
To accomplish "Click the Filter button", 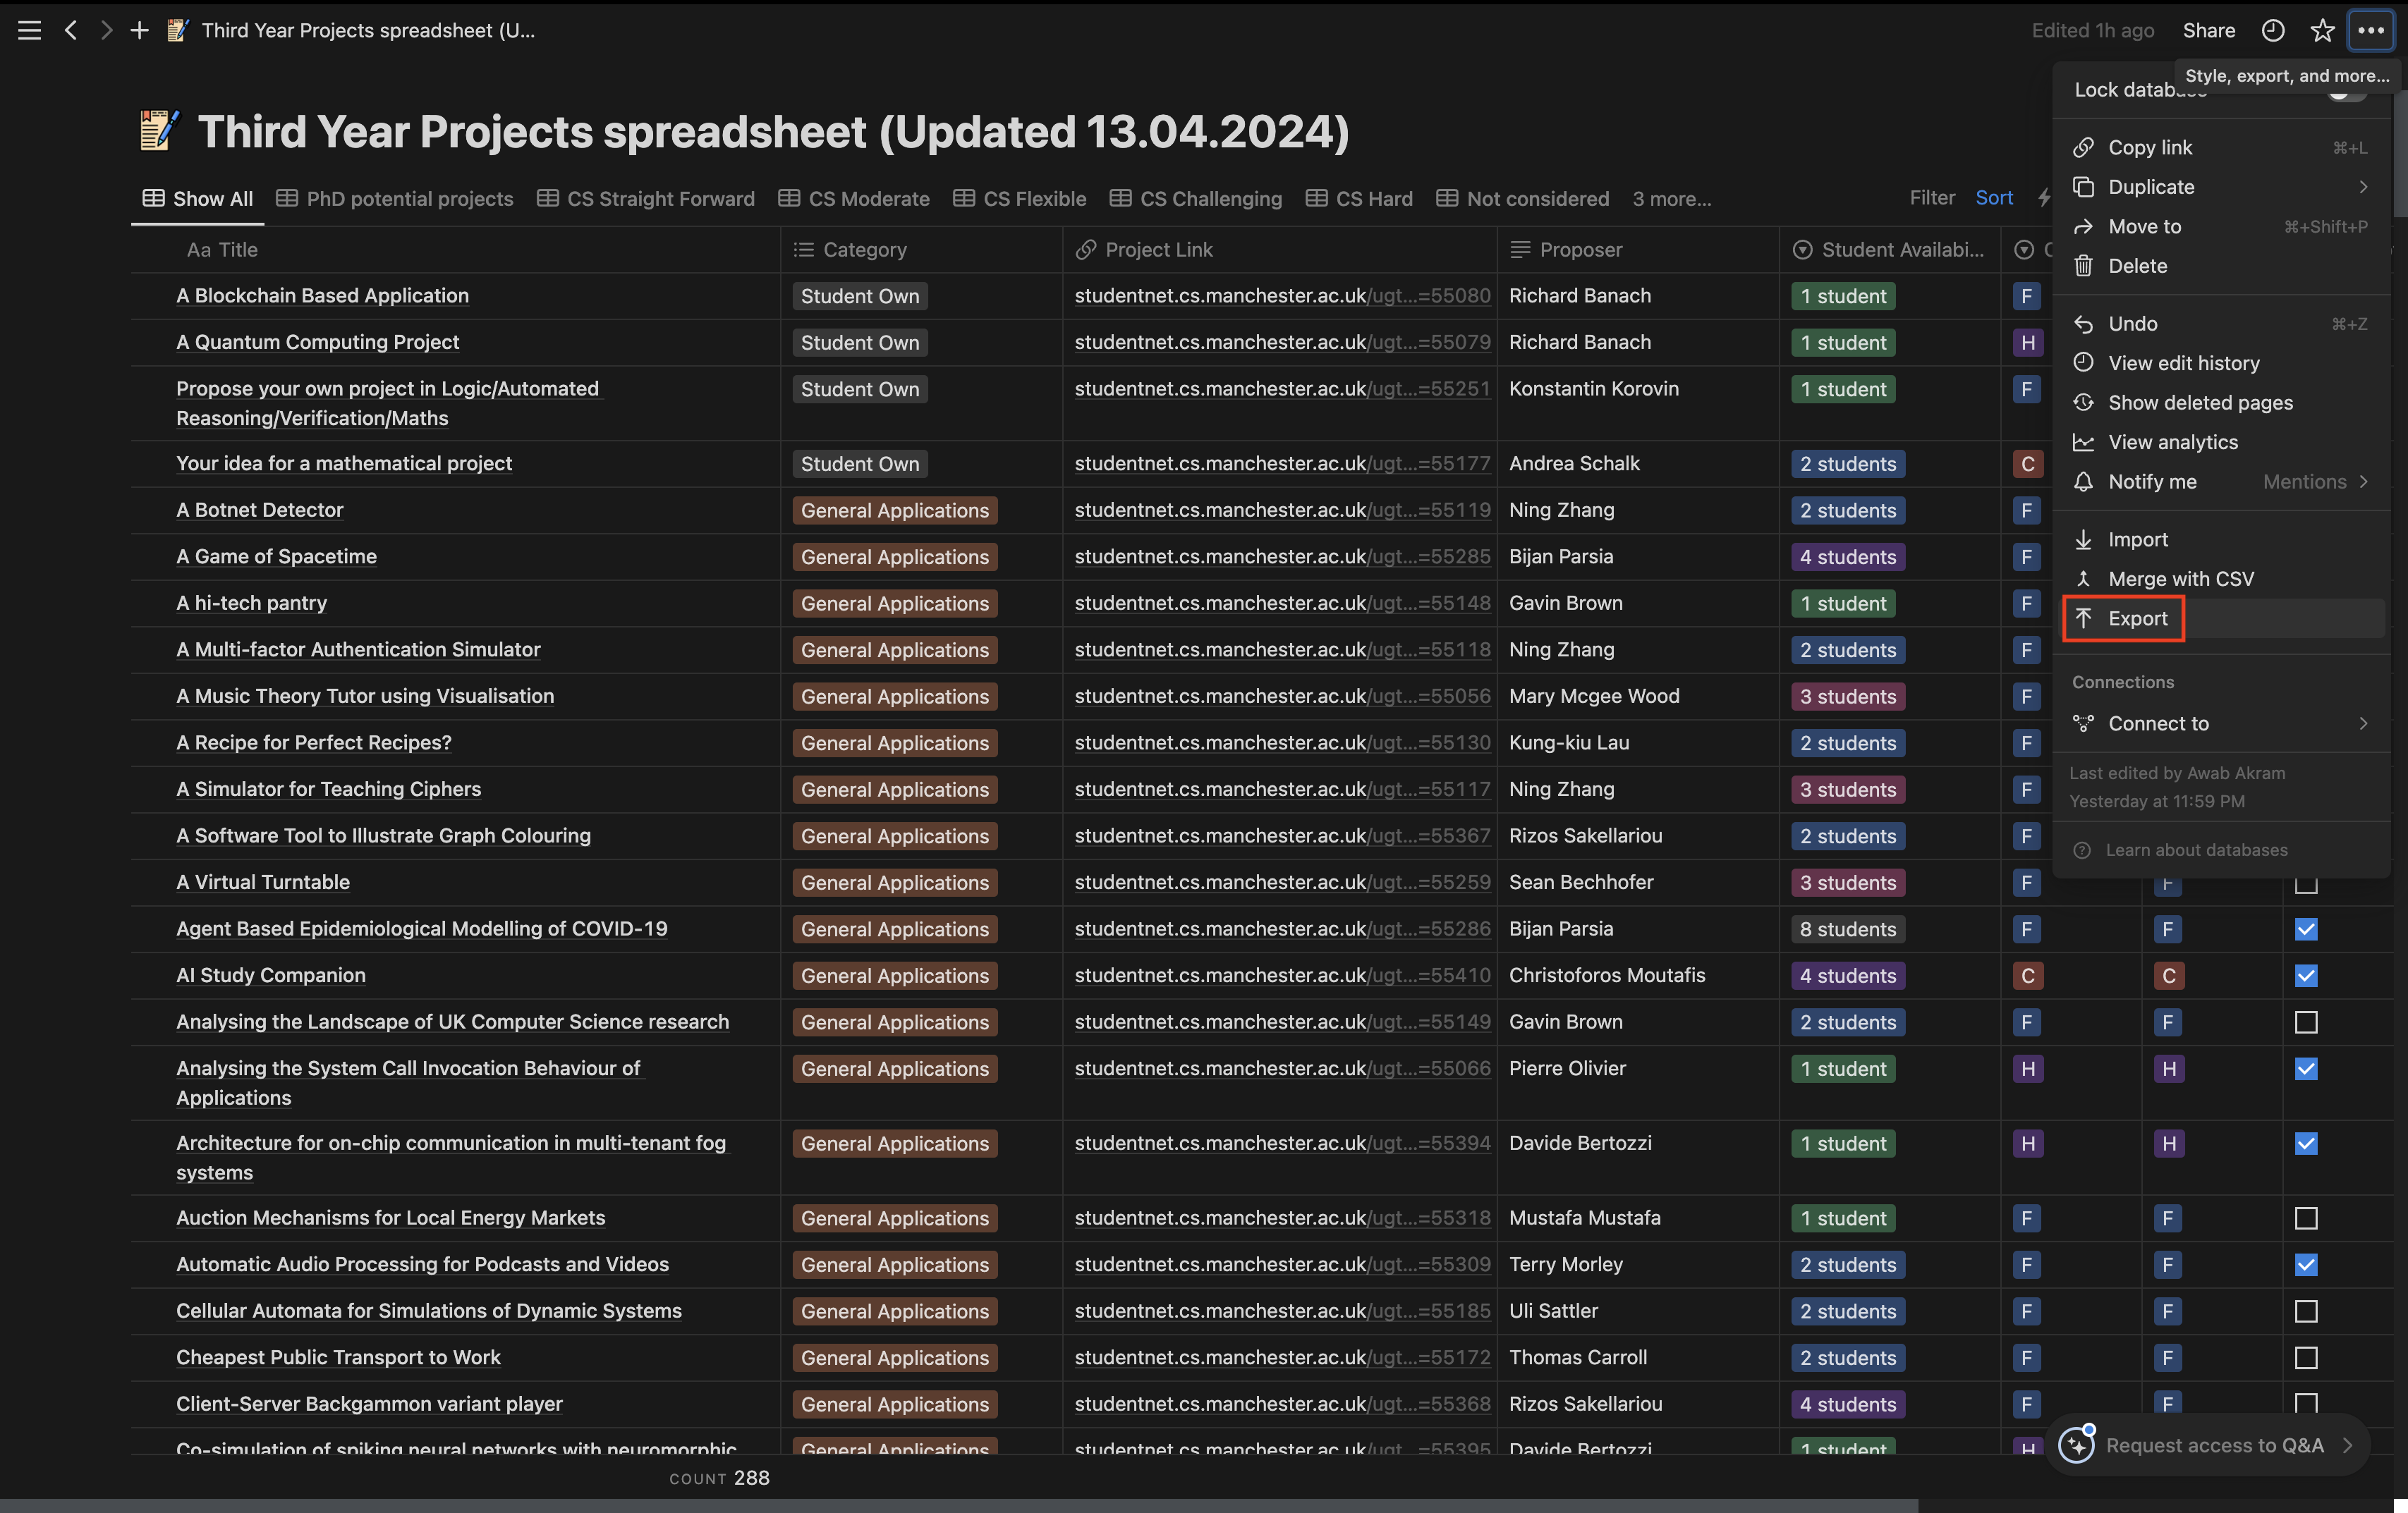I will (x=1932, y=198).
